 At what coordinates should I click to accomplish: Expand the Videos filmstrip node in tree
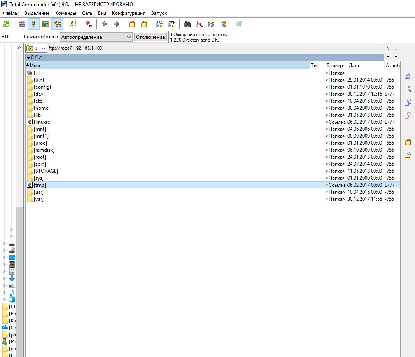(x=4, y=264)
